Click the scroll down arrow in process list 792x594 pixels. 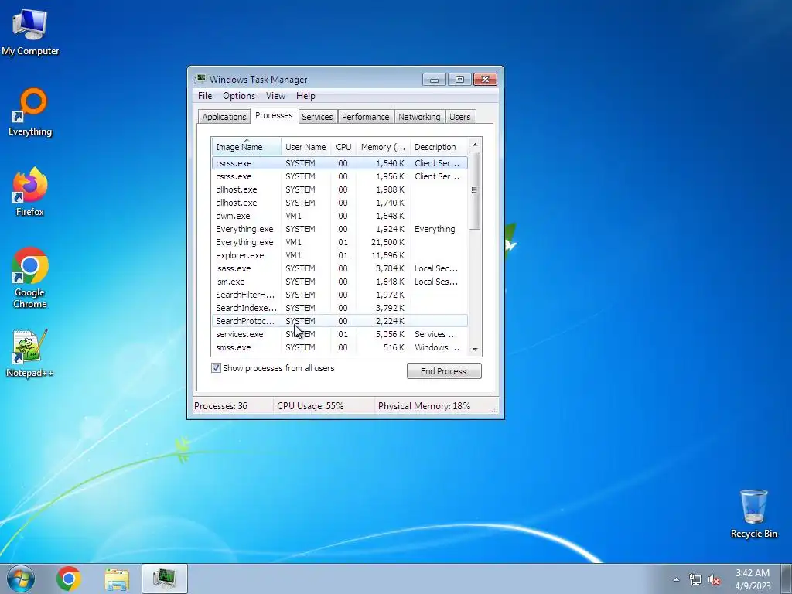pos(475,349)
